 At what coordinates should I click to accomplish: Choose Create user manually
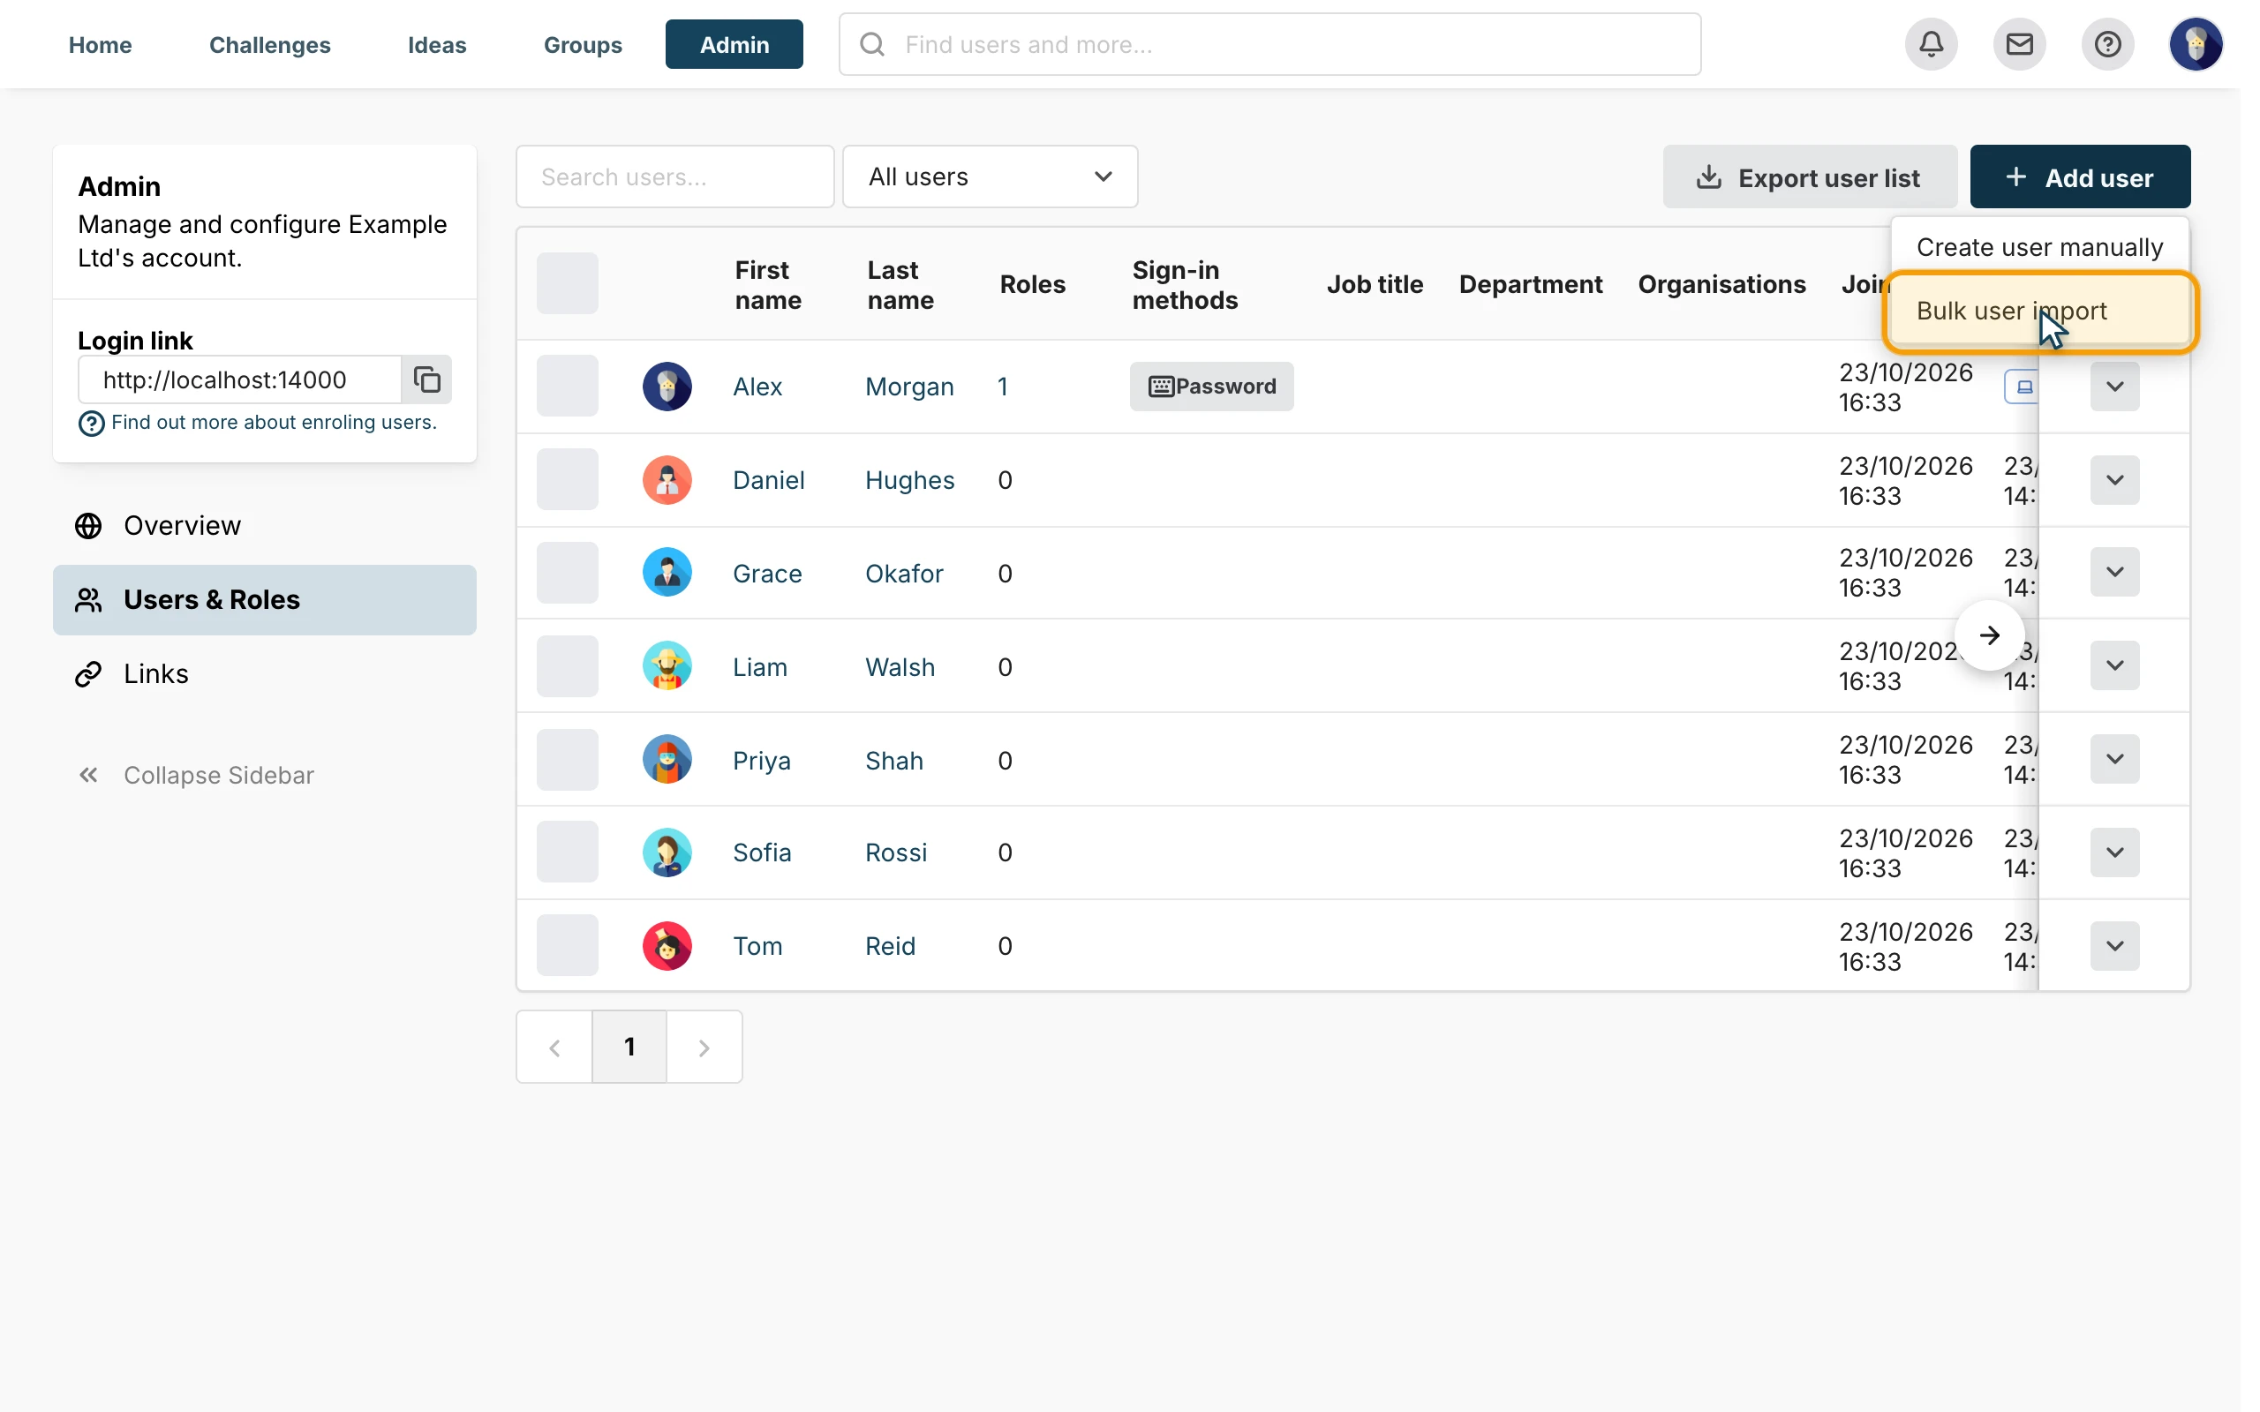tap(2039, 247)
